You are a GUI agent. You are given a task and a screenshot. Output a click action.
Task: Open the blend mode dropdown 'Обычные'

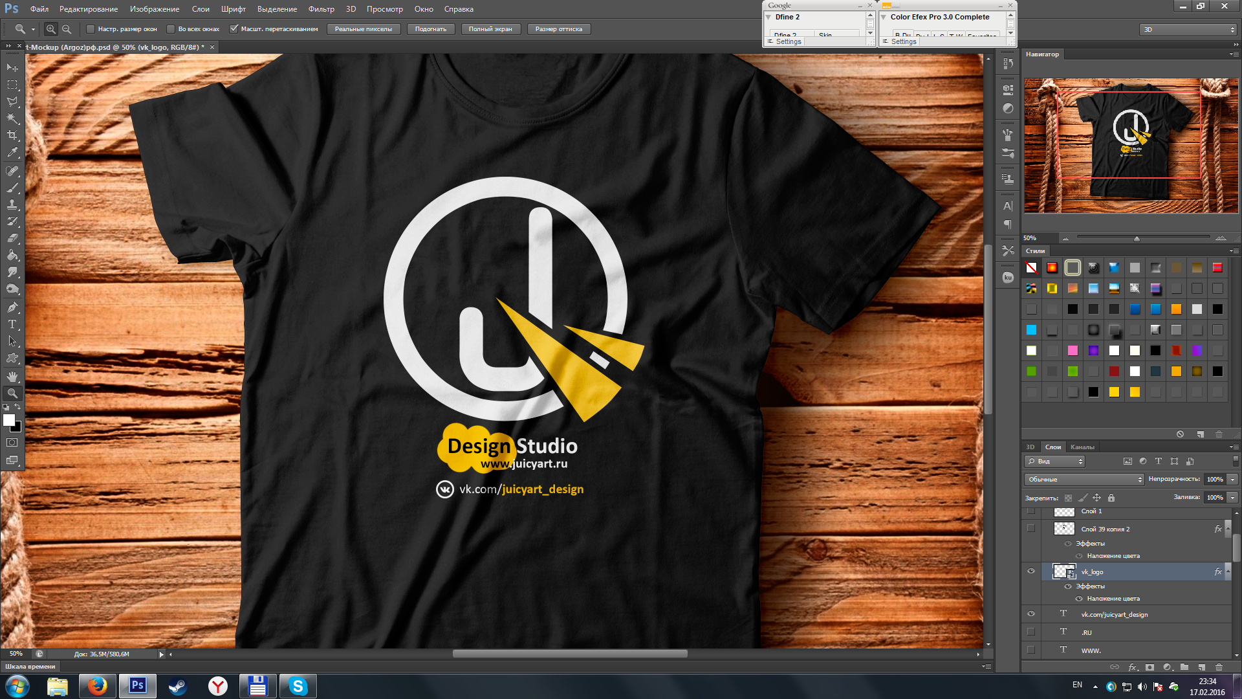pos(1085,480)
